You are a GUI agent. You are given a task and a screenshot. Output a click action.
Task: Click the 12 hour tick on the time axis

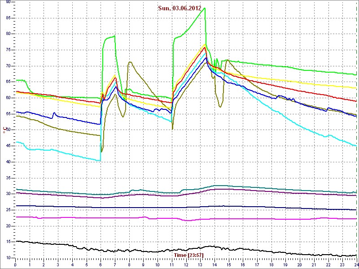[x=186, y=265]
